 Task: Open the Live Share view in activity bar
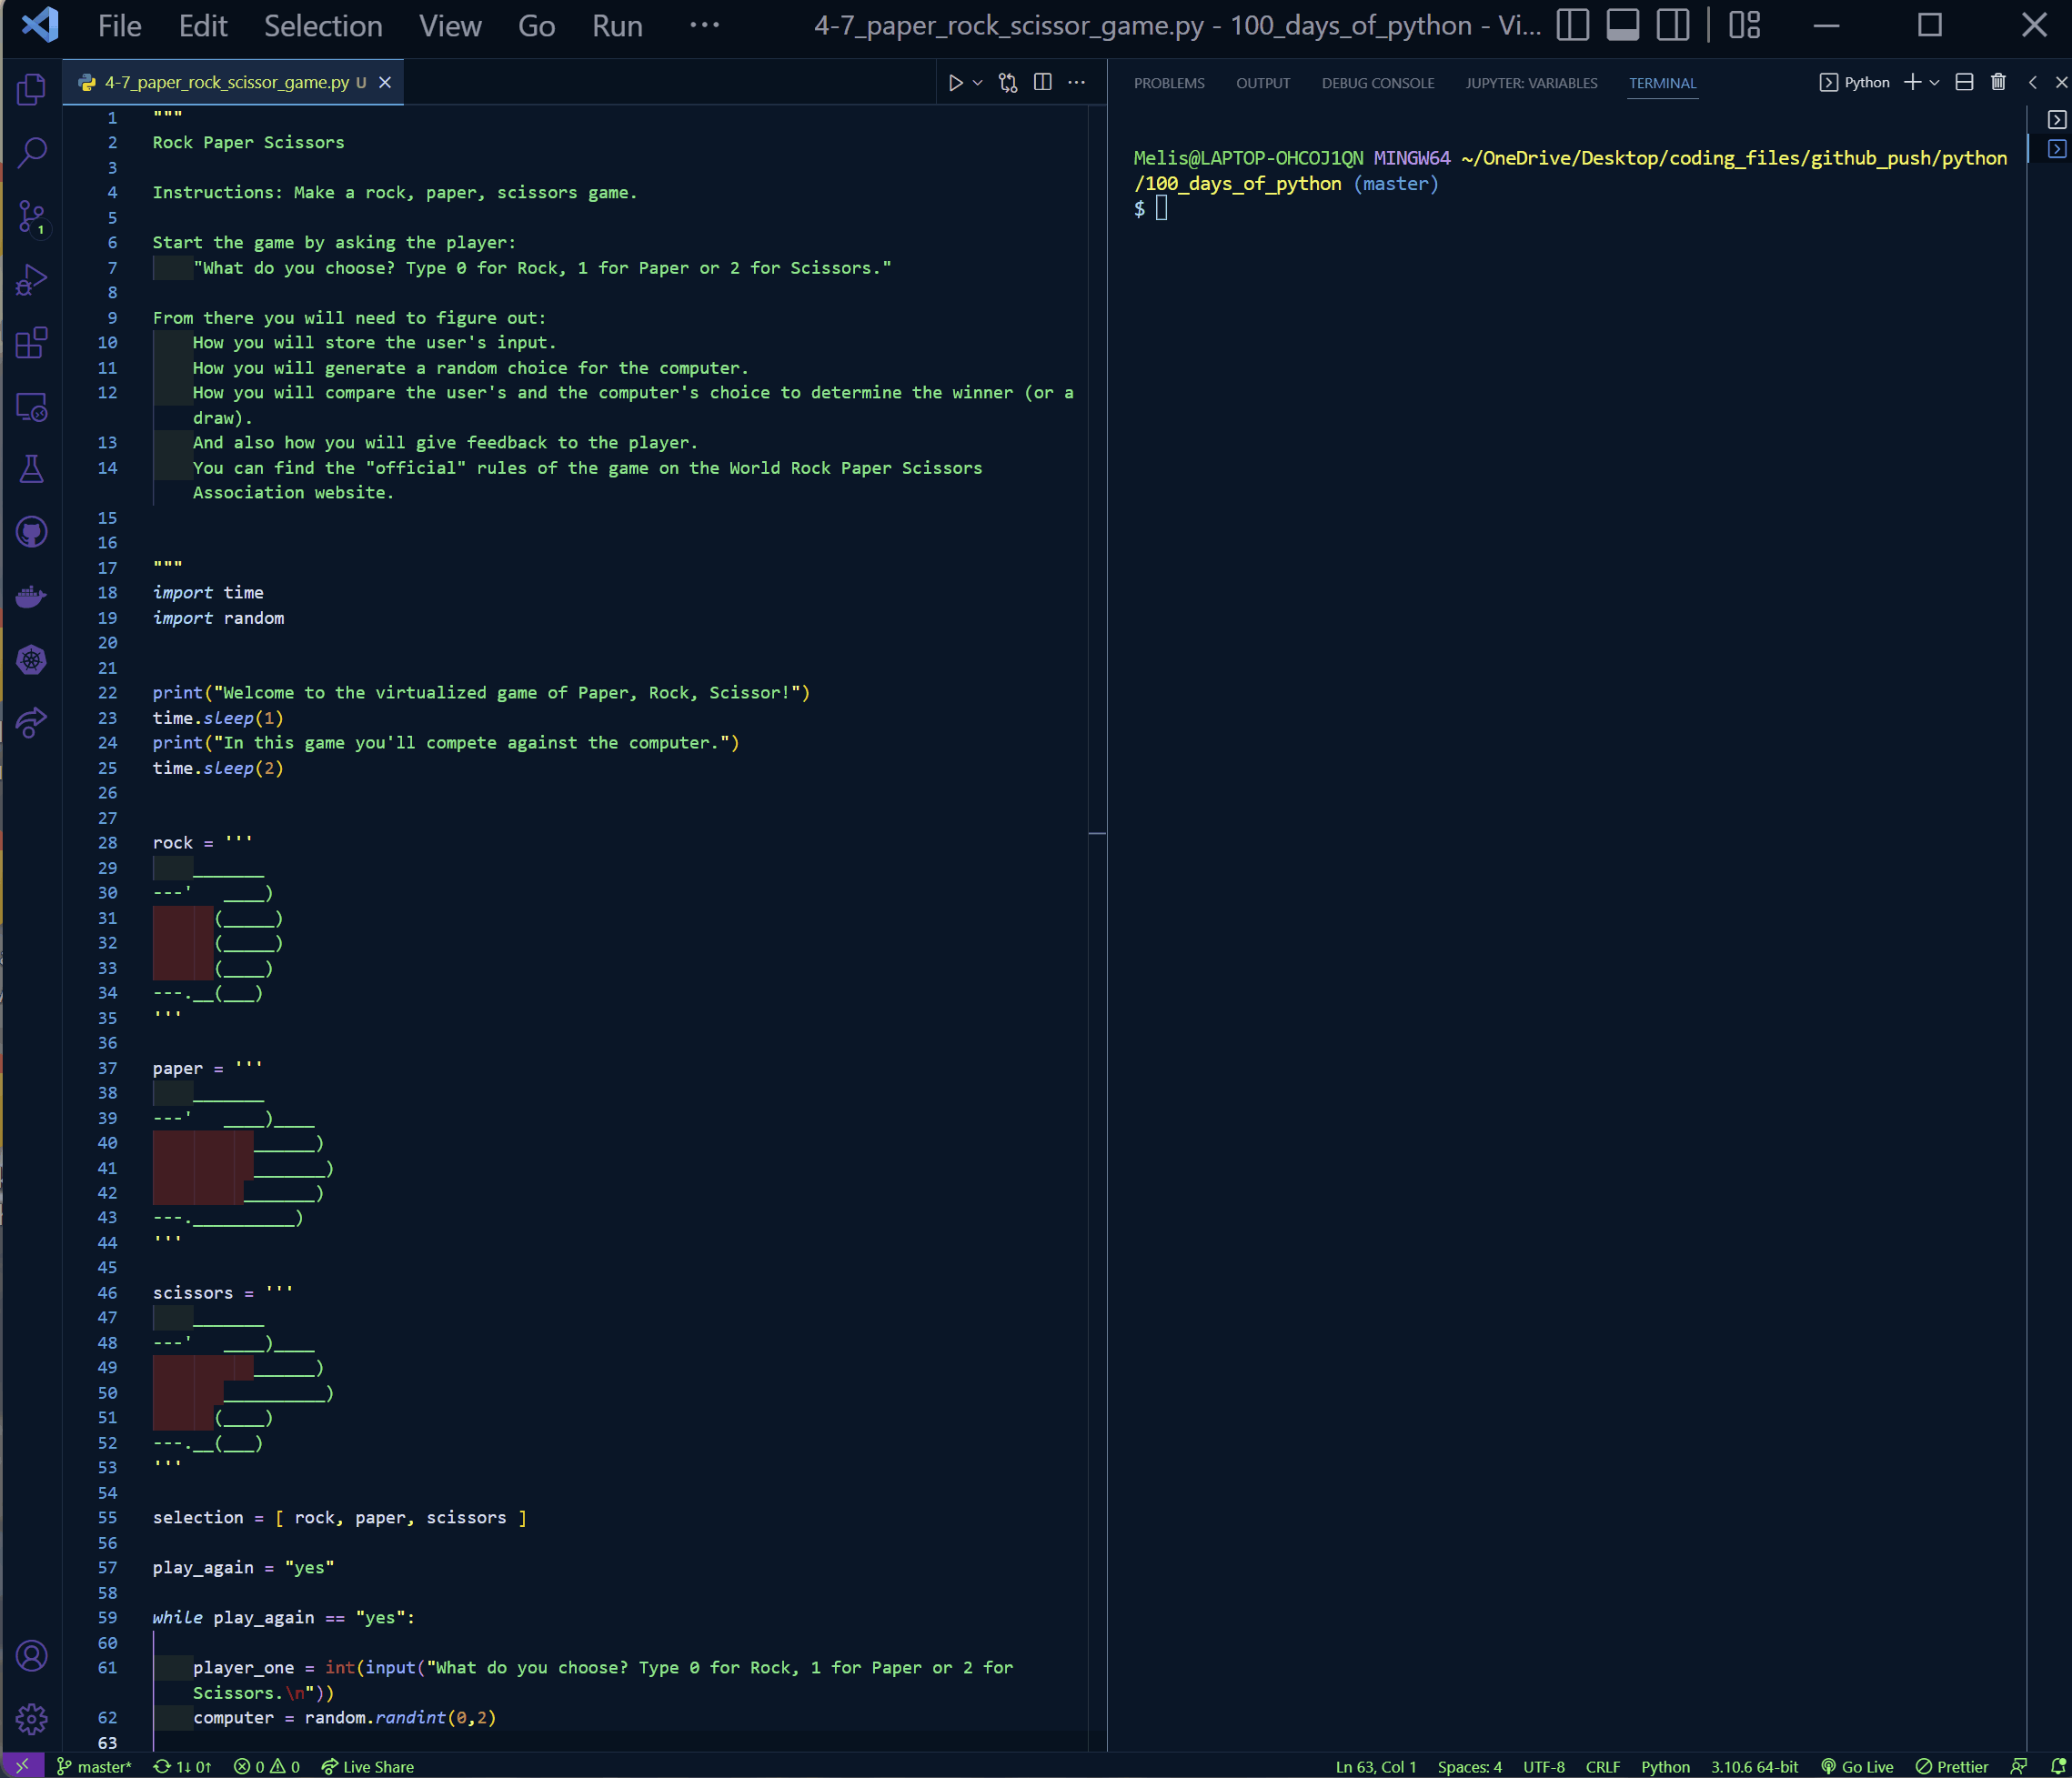pyautogui.click(x=31, y=722)
